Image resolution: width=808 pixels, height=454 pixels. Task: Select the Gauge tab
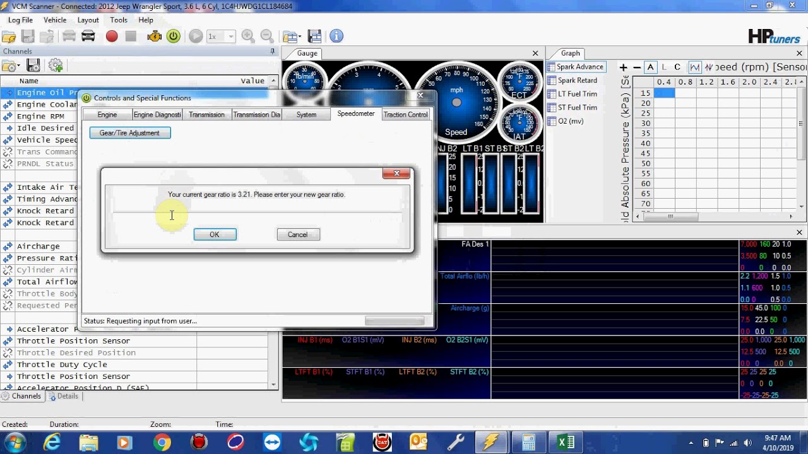tap(307, 54)
